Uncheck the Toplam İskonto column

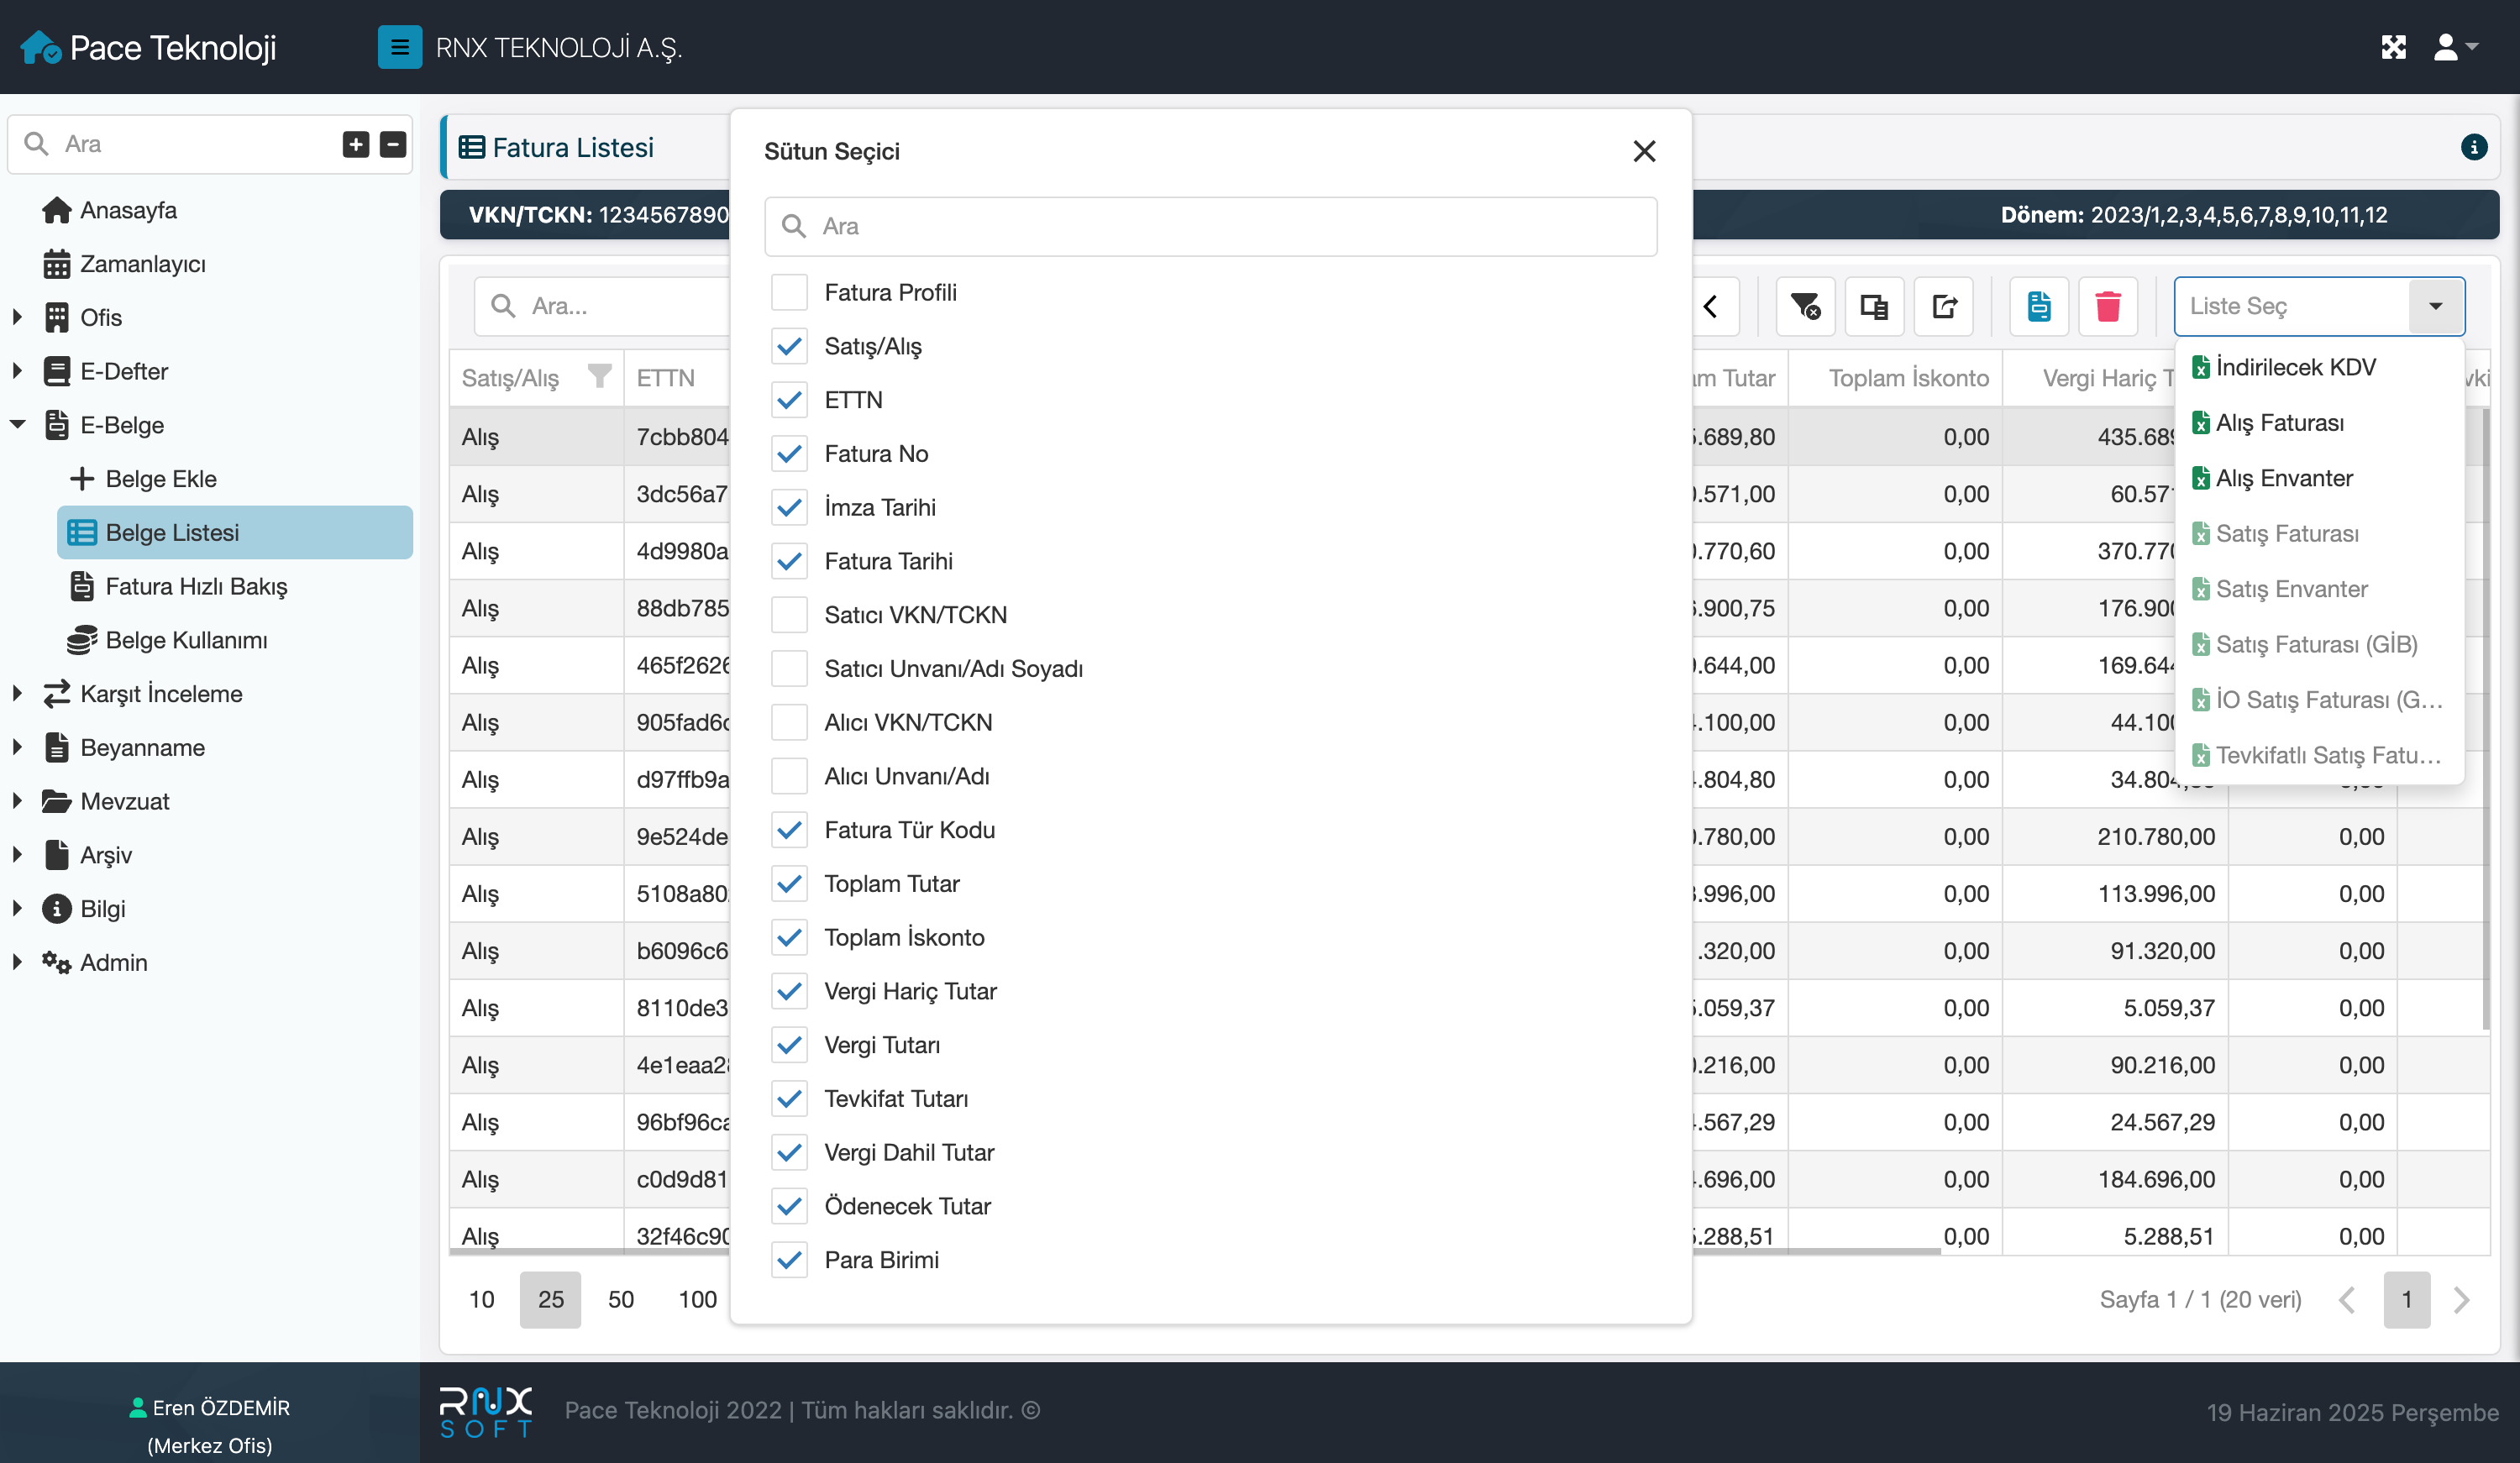(x=789, y=937)
